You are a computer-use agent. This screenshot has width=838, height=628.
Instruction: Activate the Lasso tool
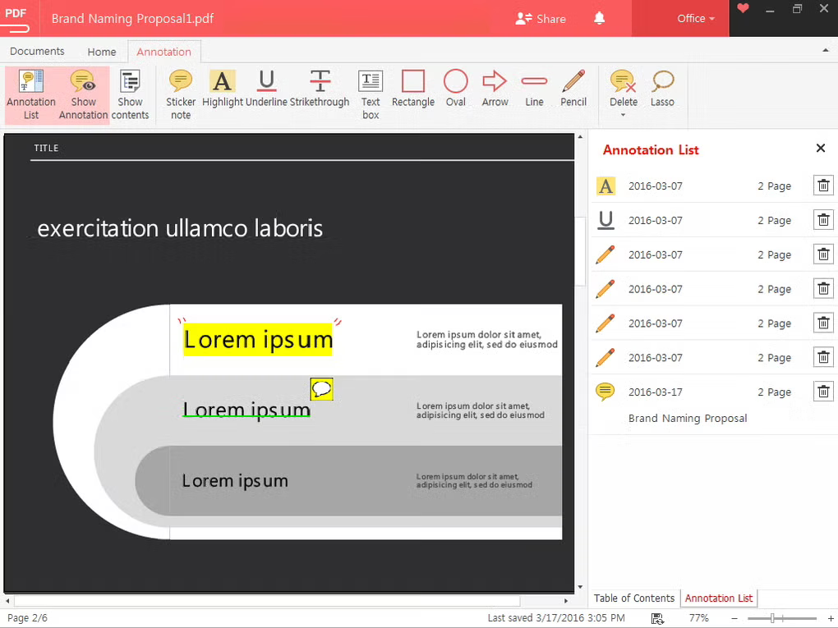(662, 88)
